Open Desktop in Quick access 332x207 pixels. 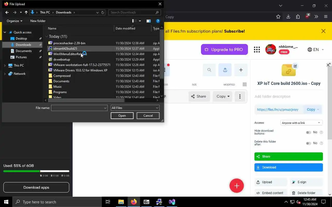click(21, 39)
